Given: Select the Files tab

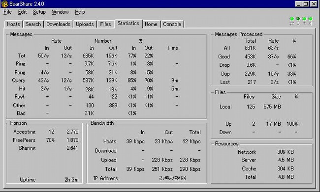Looking at the screenshot, I should point(105,24).
